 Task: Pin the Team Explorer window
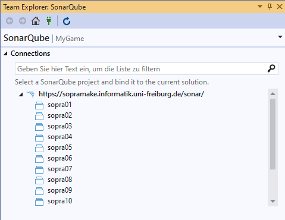270,7
